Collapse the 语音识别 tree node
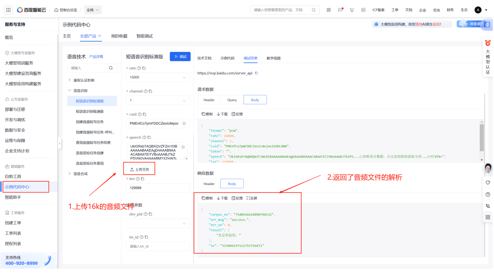 [70, 90]
